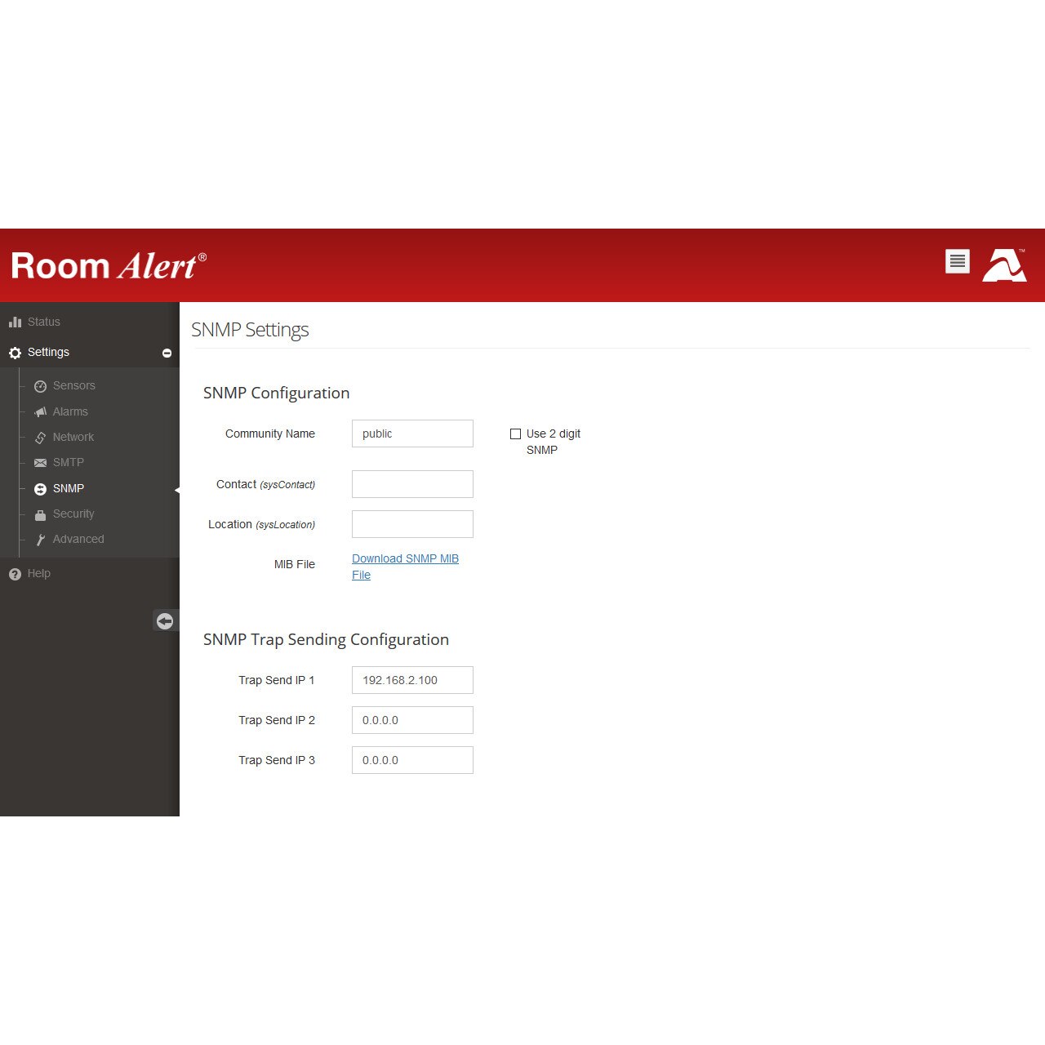Click the Settings gear icon

click(15, 353)
